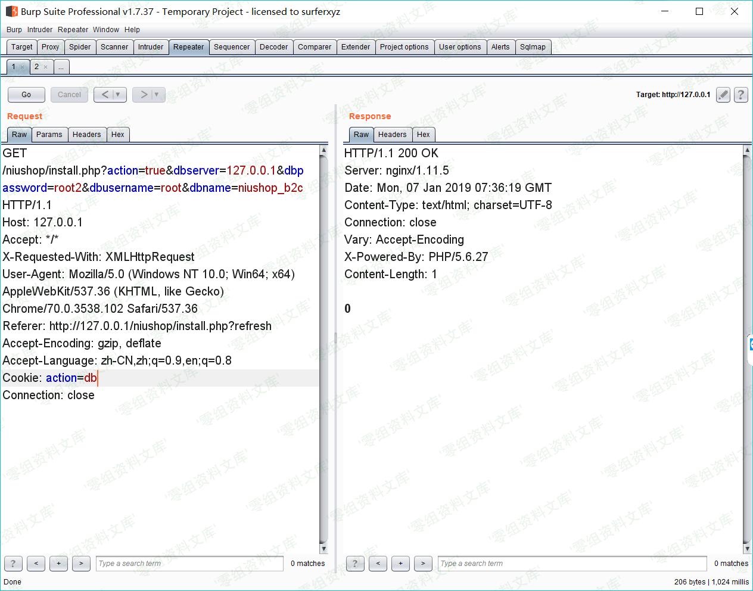This screenshot has height=591, width=753.
Task: Click the request pane vertical scrollbar
Action: click(323, 346)
